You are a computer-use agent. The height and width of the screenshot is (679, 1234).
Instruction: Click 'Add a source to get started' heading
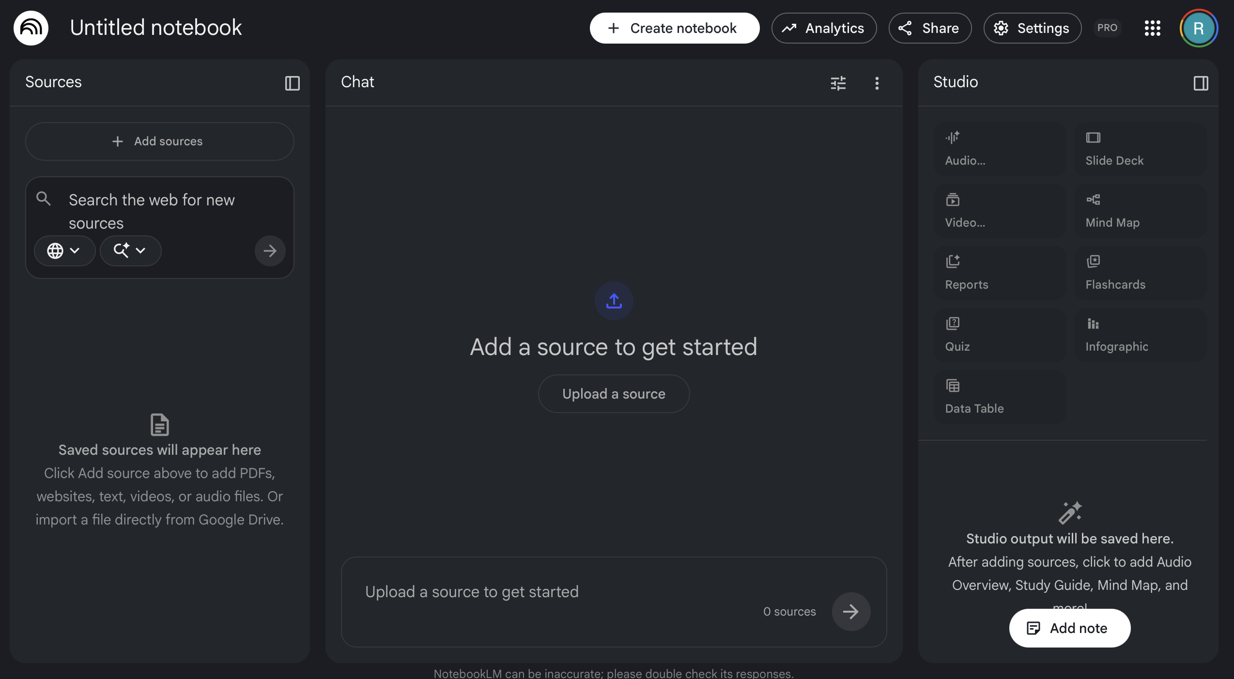pyautogui.click(x=614, y=347)
